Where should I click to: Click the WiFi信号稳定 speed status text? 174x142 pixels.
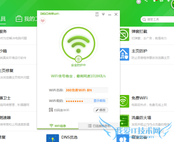click(78, 76)
